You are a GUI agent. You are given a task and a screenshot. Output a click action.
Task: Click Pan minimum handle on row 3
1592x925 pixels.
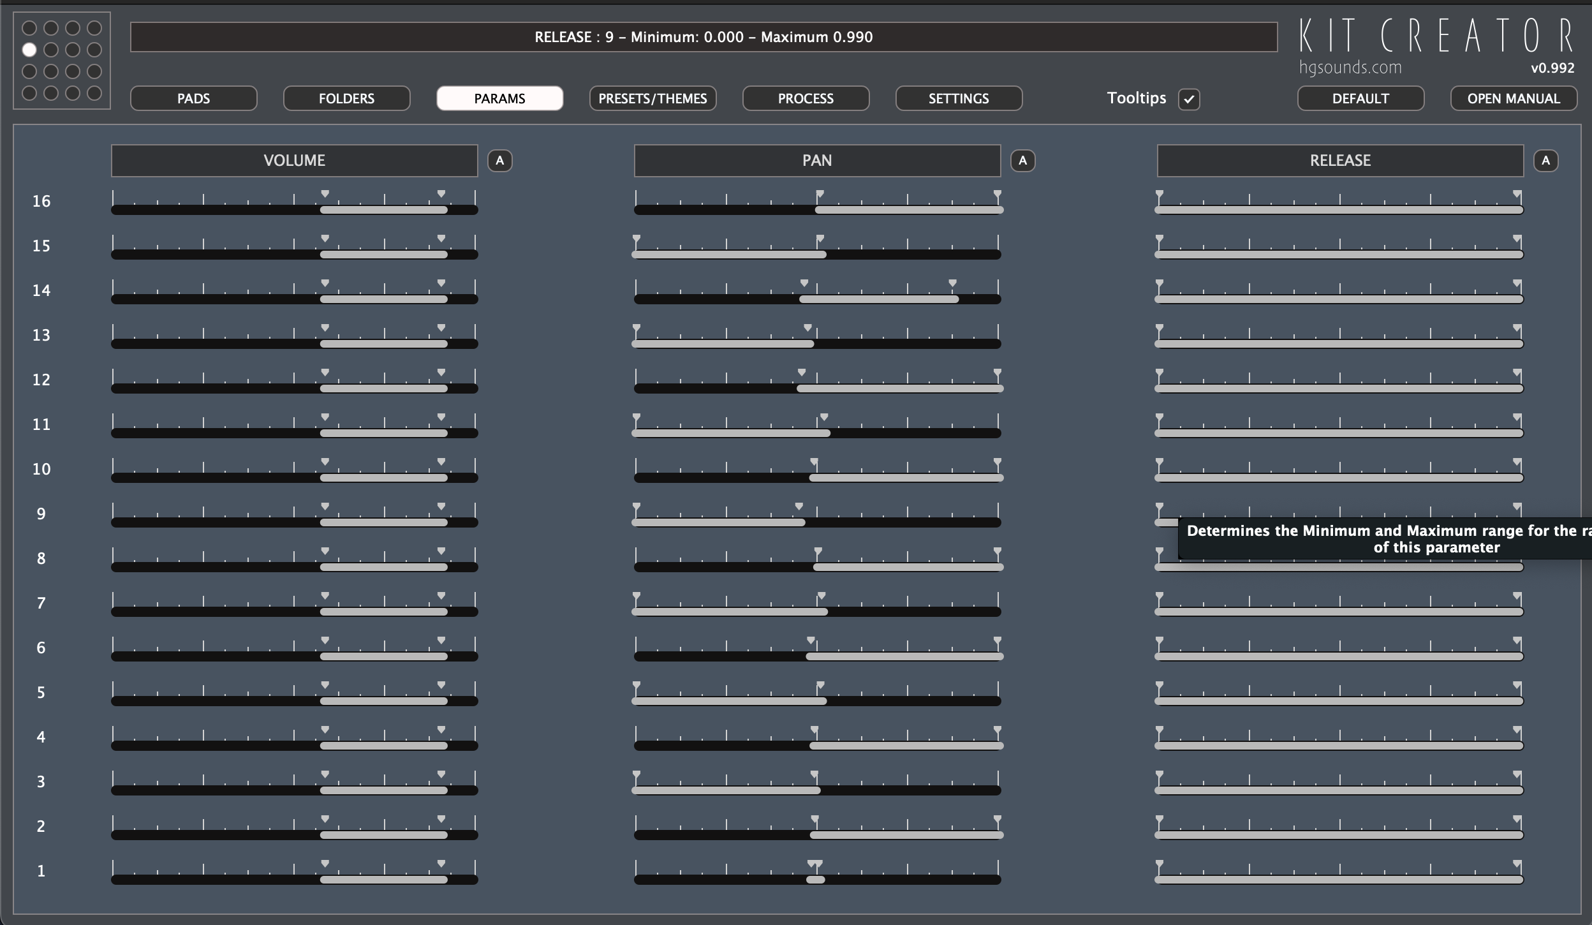(x=637, y=774)
